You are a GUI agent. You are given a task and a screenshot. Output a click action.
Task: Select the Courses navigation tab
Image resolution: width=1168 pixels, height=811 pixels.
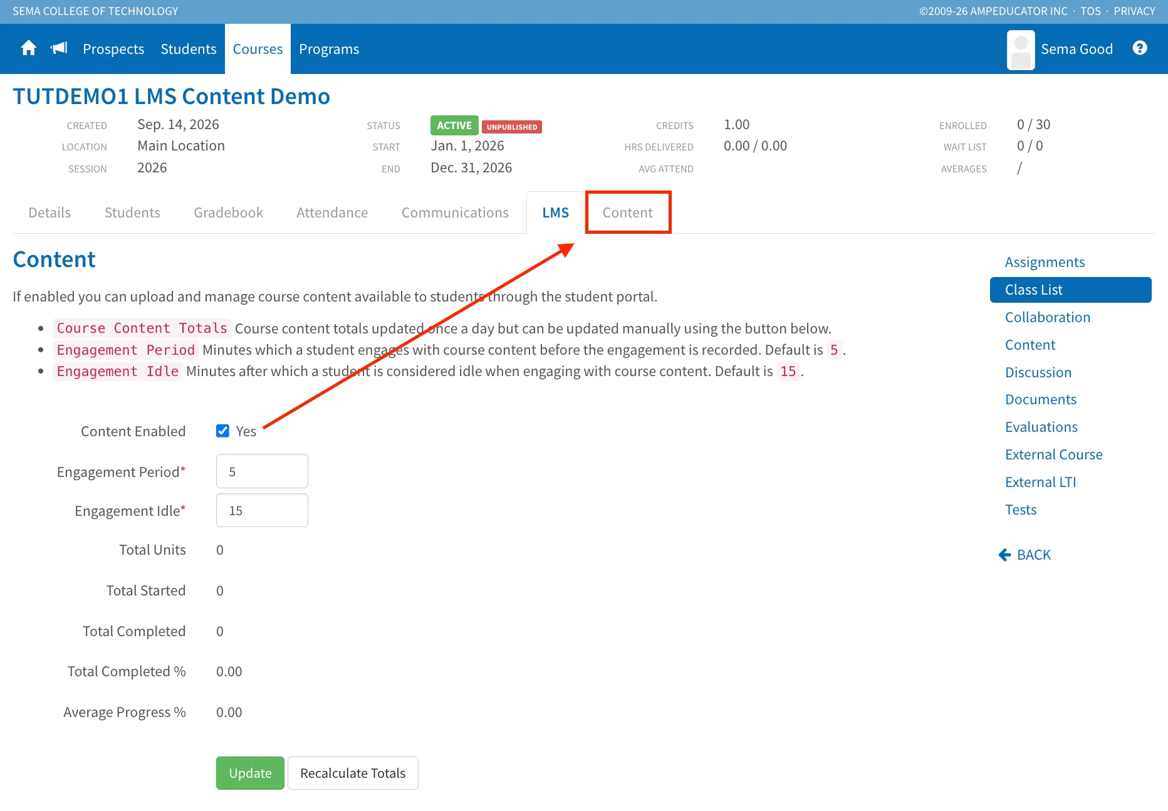pos(258,49)
